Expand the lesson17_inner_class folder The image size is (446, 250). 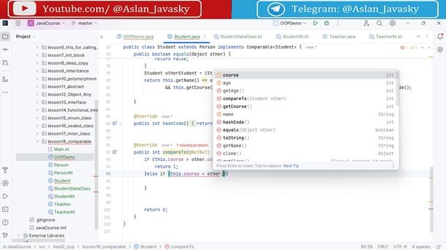pyautogui.click(x=37, y=133)
